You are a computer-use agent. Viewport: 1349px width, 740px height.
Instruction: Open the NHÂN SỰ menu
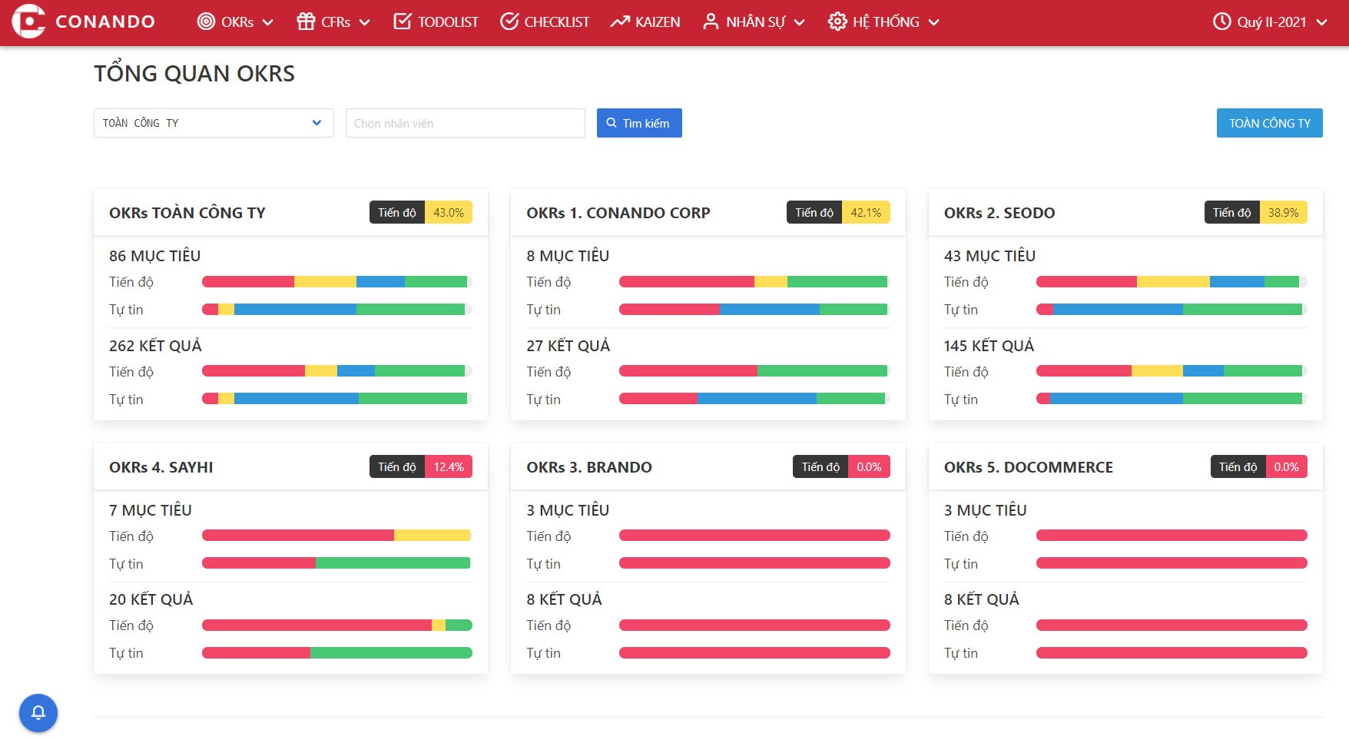coord(754,22)
